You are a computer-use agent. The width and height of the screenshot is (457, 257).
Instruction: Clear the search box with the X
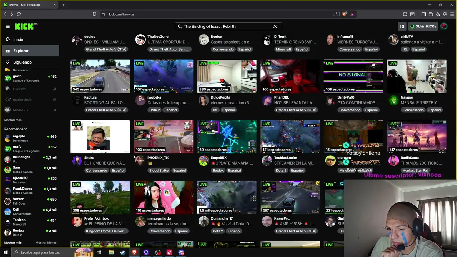[x=275, y=26]
